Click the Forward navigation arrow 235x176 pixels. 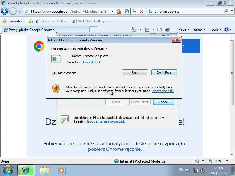click(x=13, y=11)
